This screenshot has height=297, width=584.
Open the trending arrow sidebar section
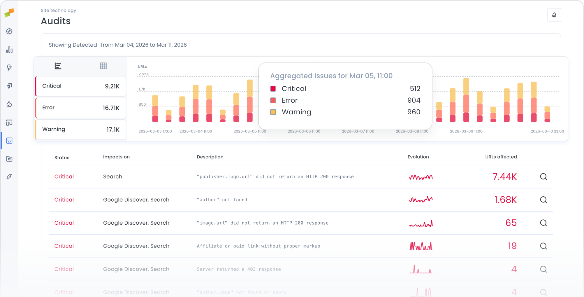(9, 86)
